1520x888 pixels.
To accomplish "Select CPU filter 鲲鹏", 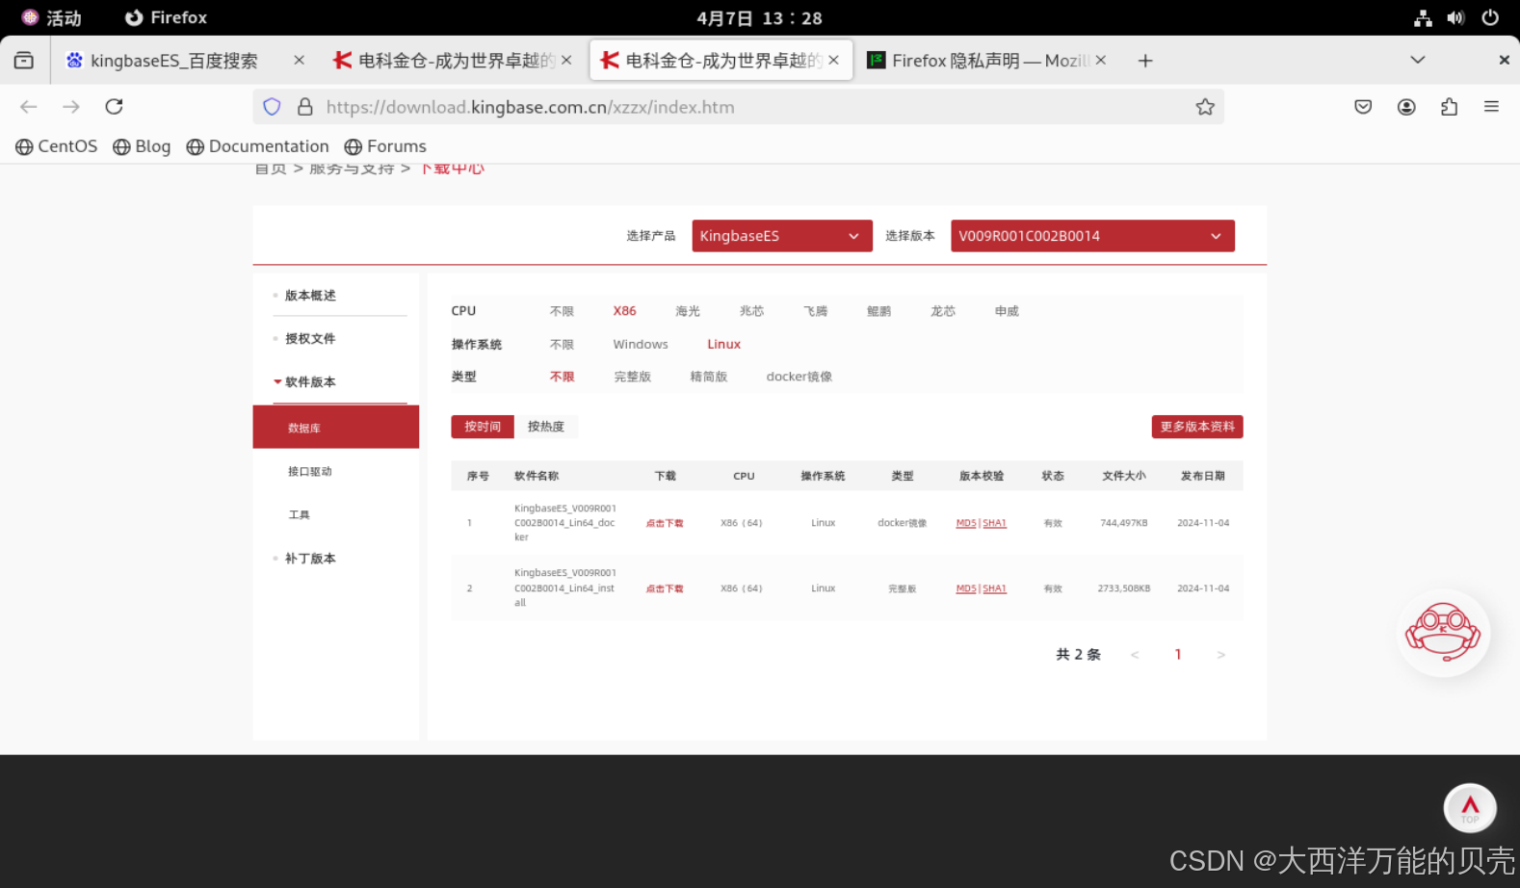I will [x=878, y=311].
